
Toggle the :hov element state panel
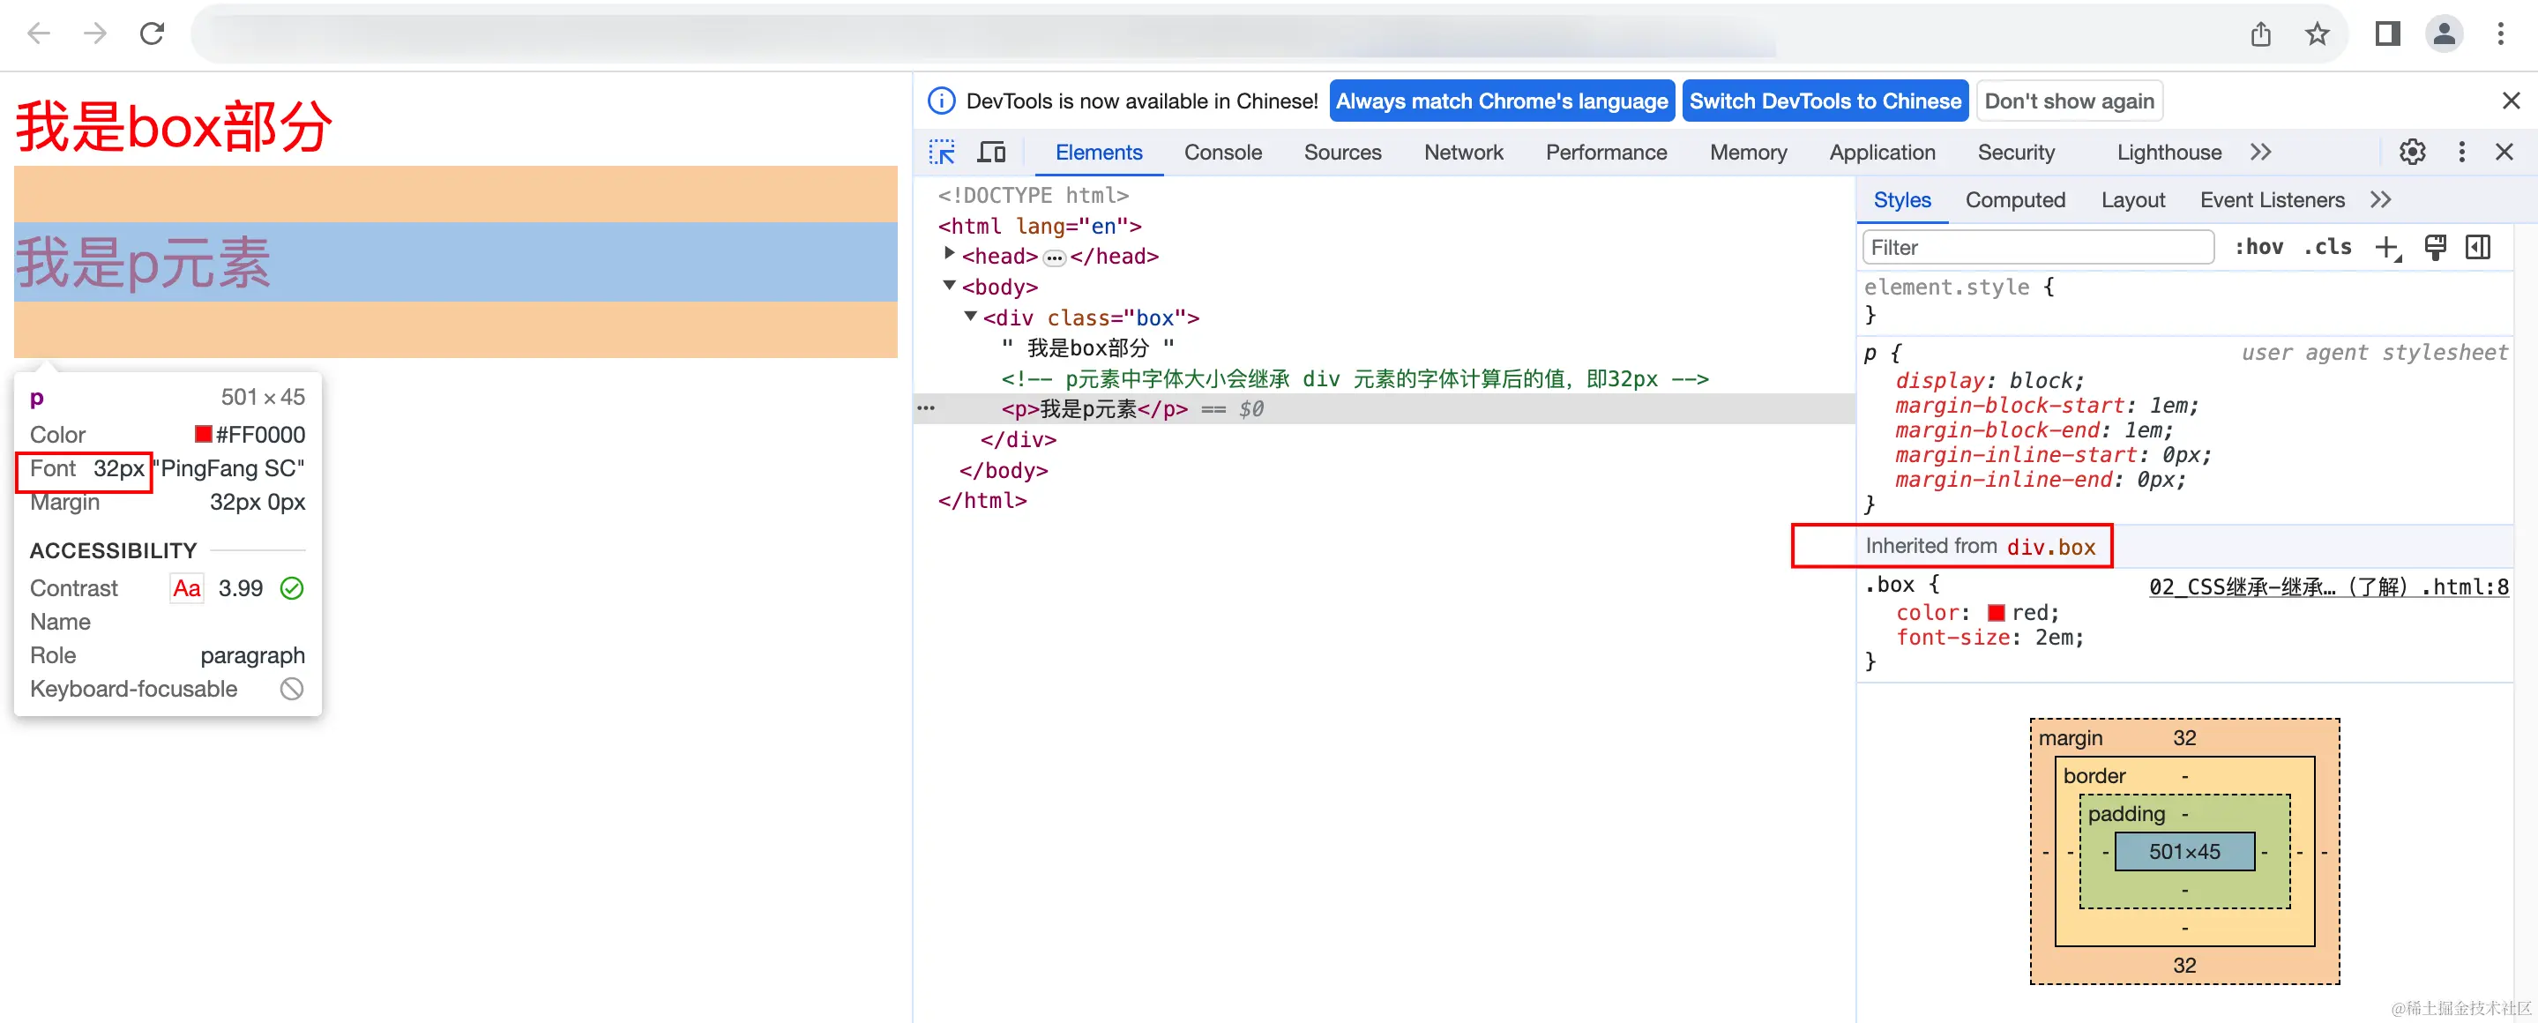click(2258, 248)
